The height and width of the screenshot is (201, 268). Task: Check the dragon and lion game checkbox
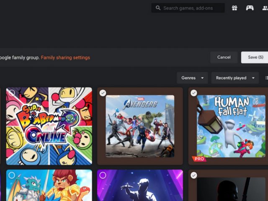(12, 175)
